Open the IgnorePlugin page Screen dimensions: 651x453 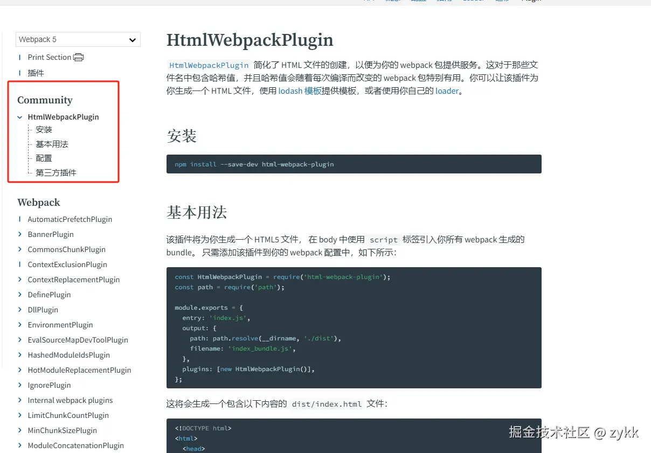tap(50, 385)
